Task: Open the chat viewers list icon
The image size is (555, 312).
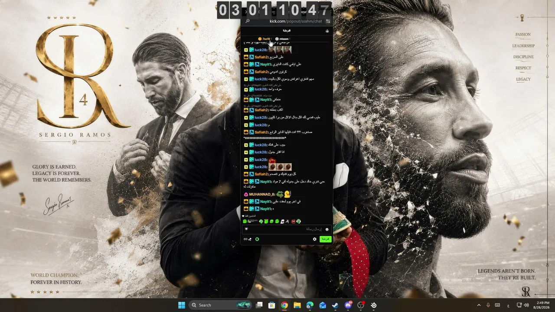Action: point(327,31)
